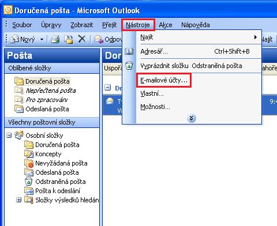The height and width of the screenshot is (226, 277).
Task: Select E-mailové účty menu entry
Action: 164,80
